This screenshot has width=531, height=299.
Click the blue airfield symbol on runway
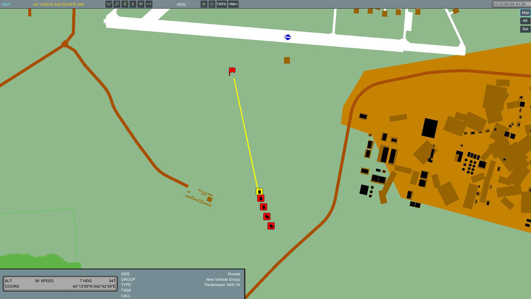pos(287,37)
